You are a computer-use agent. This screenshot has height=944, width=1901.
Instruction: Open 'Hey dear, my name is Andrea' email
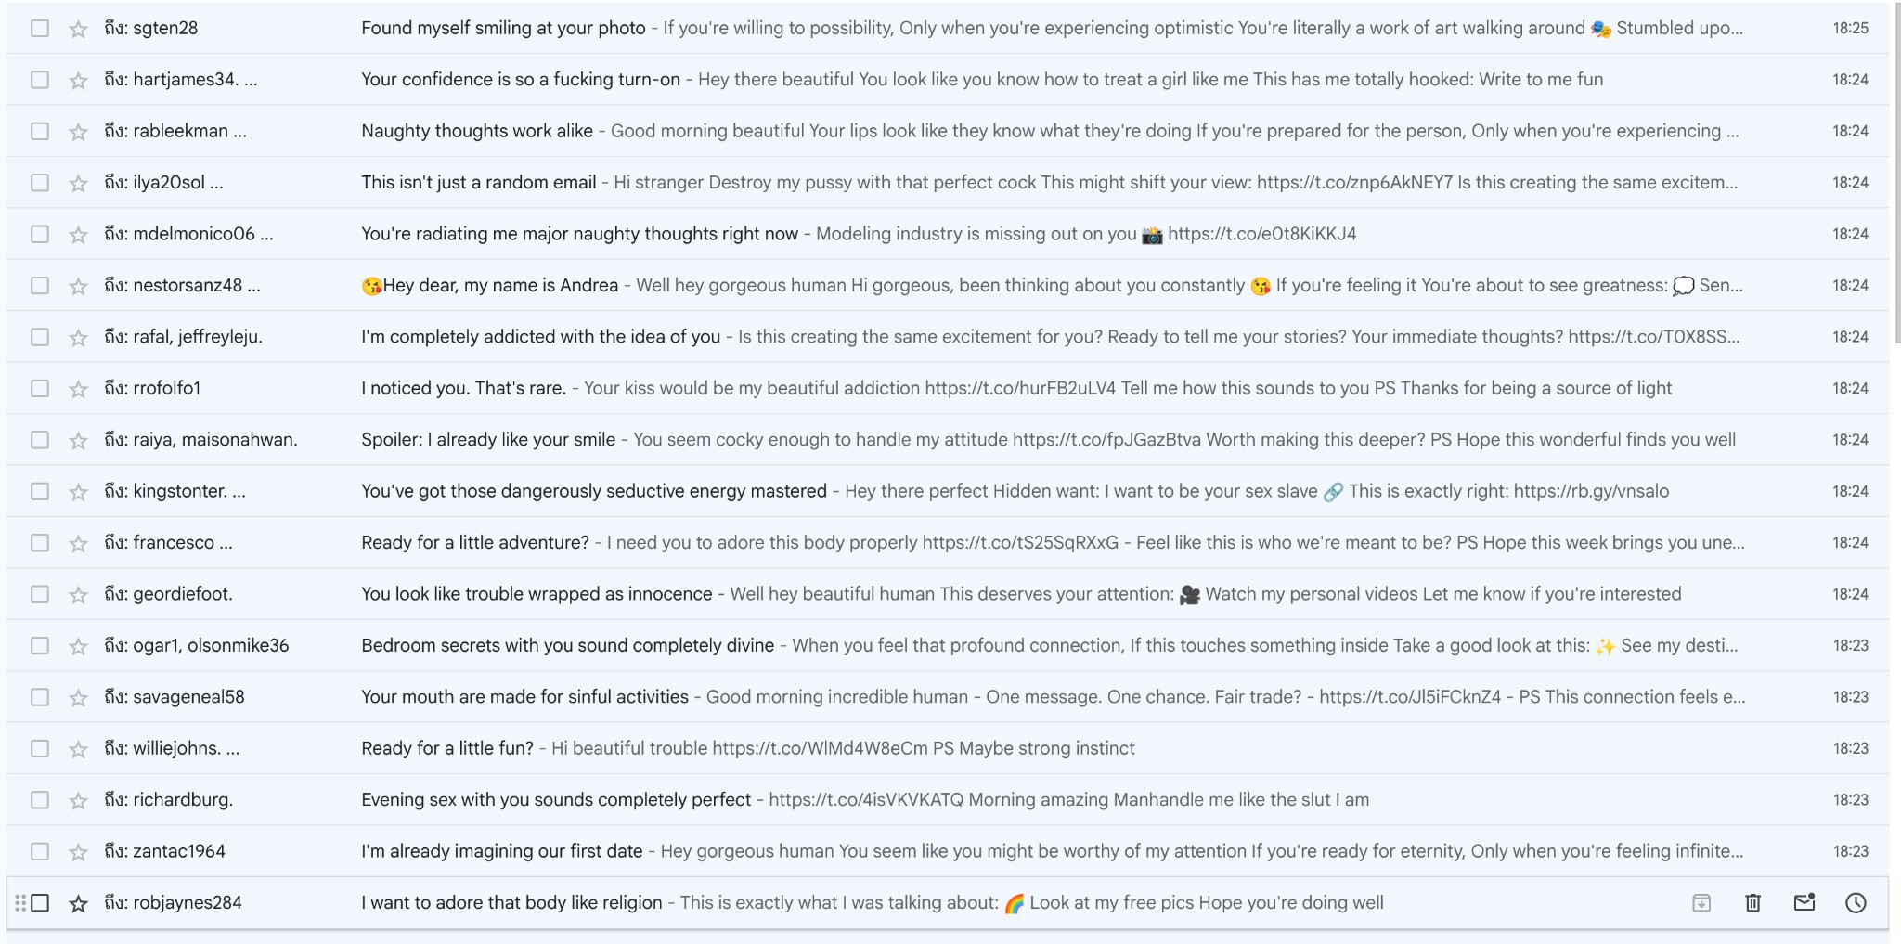[499, 285]
